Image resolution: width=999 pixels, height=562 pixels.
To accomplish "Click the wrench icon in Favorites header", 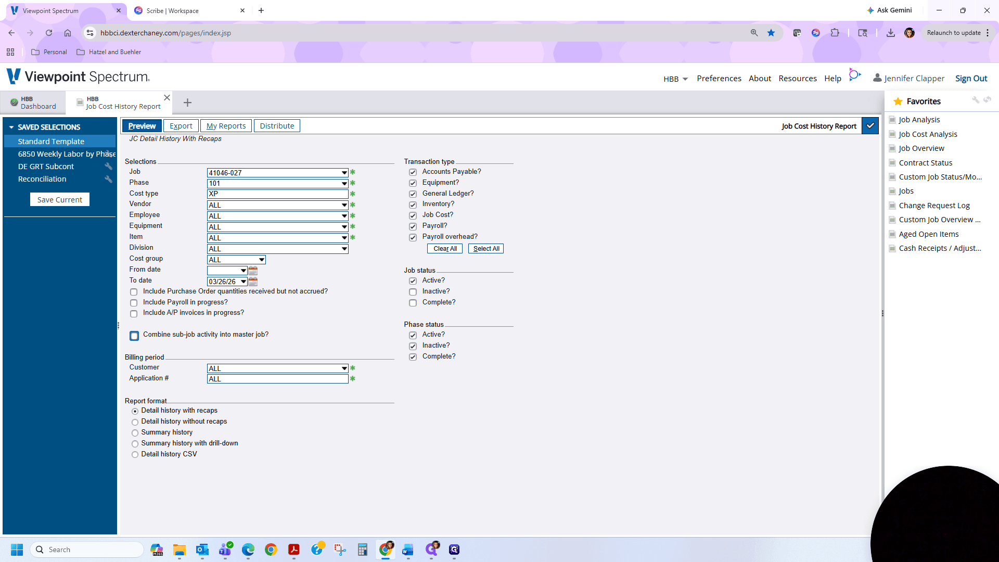I will tap(976, 100).
